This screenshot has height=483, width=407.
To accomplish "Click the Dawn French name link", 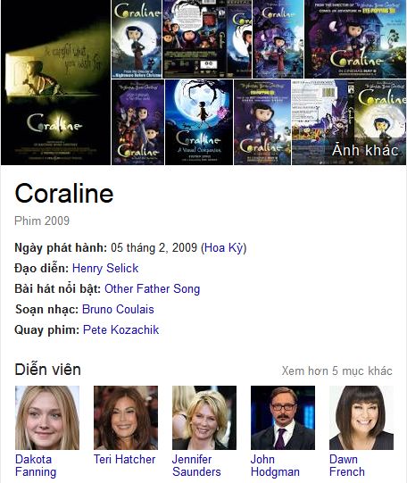I will click(x=347, y=465).
